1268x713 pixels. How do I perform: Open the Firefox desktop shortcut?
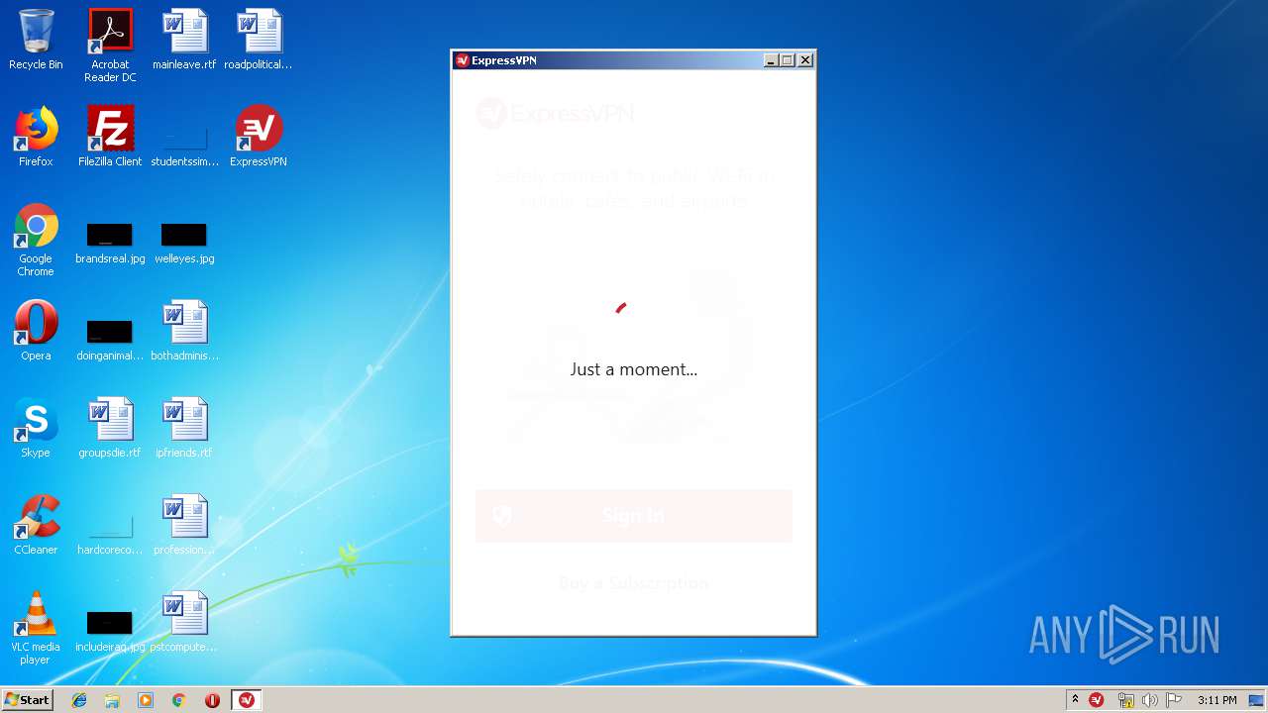[x=36, y=137]
